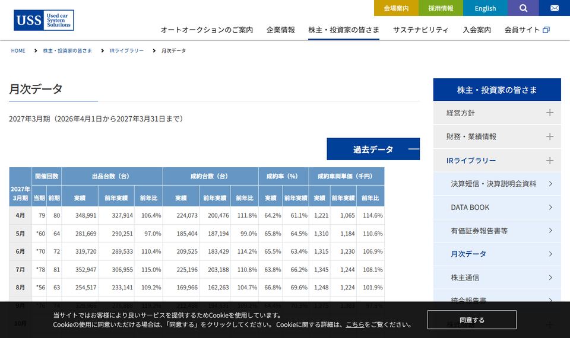Image resolution: width=570 pixels, height=338 pixels.
Task: Click the 月次データ page heading
Action: [36, 89]
